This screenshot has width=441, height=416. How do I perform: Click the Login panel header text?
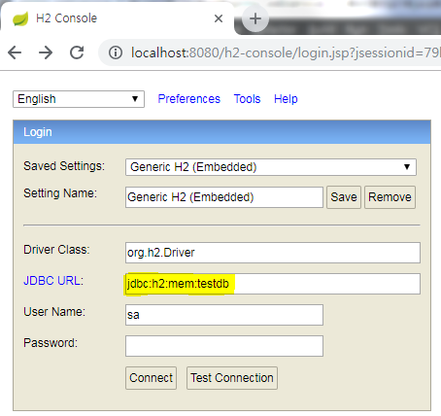pyautogui.click(x=38, y=132)
